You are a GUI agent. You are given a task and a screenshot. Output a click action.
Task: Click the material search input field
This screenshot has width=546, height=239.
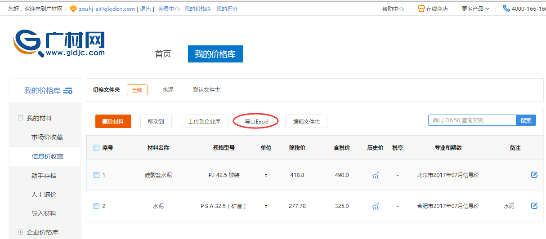tap(471, 120)
